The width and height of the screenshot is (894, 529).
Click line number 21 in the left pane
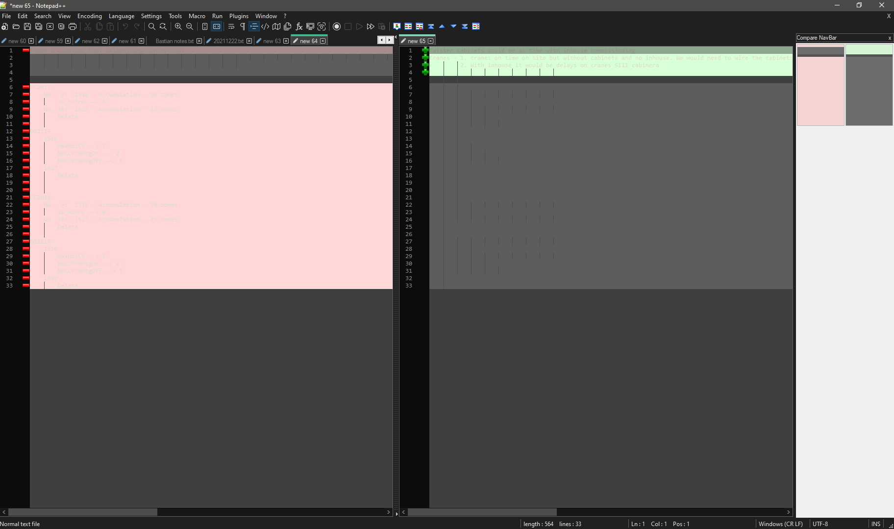[9, 197]
